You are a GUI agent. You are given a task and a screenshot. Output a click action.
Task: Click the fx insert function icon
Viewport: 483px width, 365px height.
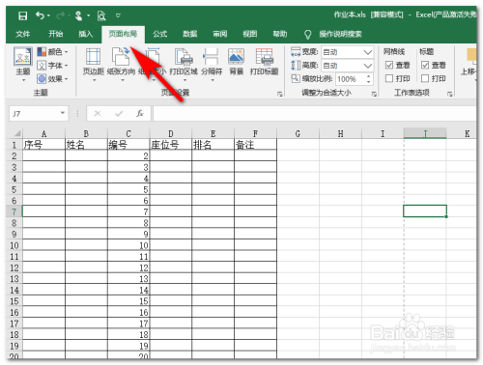(x=140, y=113)
